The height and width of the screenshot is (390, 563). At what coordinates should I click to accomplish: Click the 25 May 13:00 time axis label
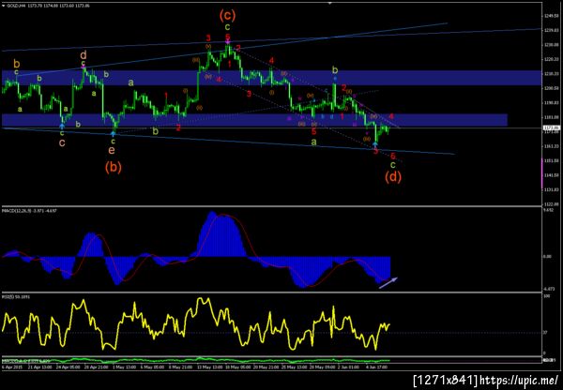point(294,367)
